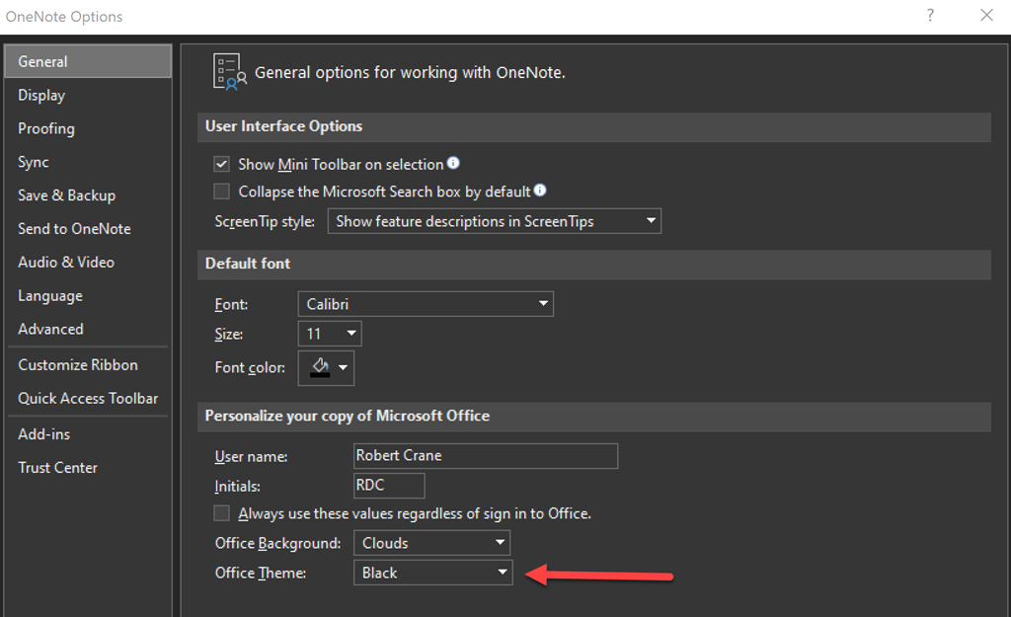
Task: Open the ScreenTip style dropdown
Action: point(494,221)
